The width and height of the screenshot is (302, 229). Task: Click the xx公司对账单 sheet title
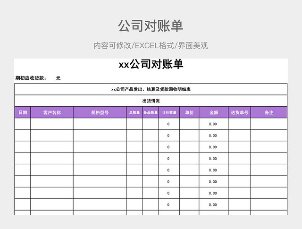pyautogui.click(x=151, y=64)
